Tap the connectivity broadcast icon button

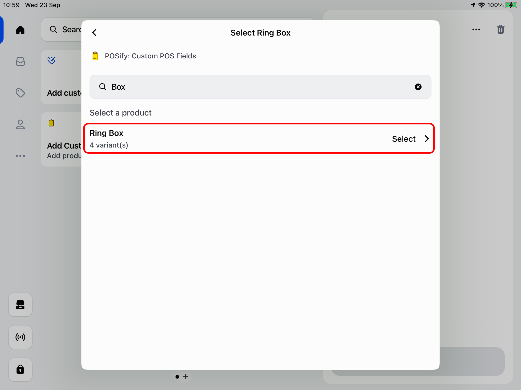tap(20, 337)
